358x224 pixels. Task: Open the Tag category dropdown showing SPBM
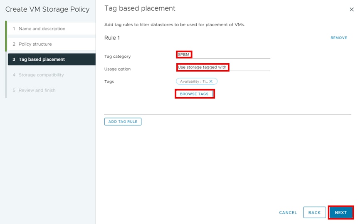(x=223, y=54)
